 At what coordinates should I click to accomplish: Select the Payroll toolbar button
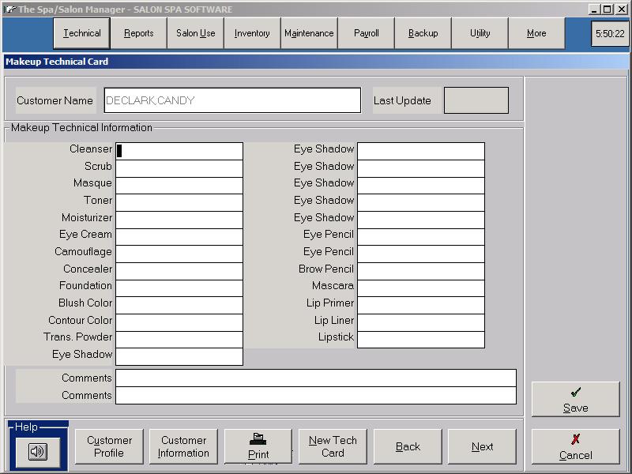pos(367,33)
